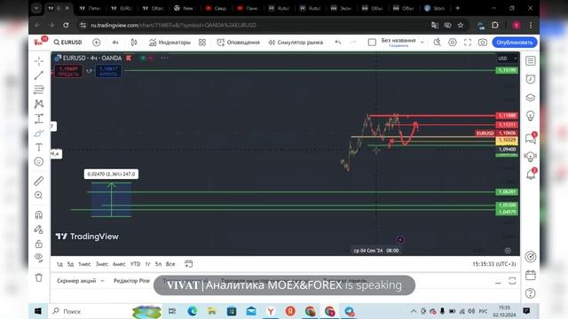The image size is (568, 319).
Task: Select the forecasting and measurement tool
Action: pyautogui.click(x=39, y=118)
